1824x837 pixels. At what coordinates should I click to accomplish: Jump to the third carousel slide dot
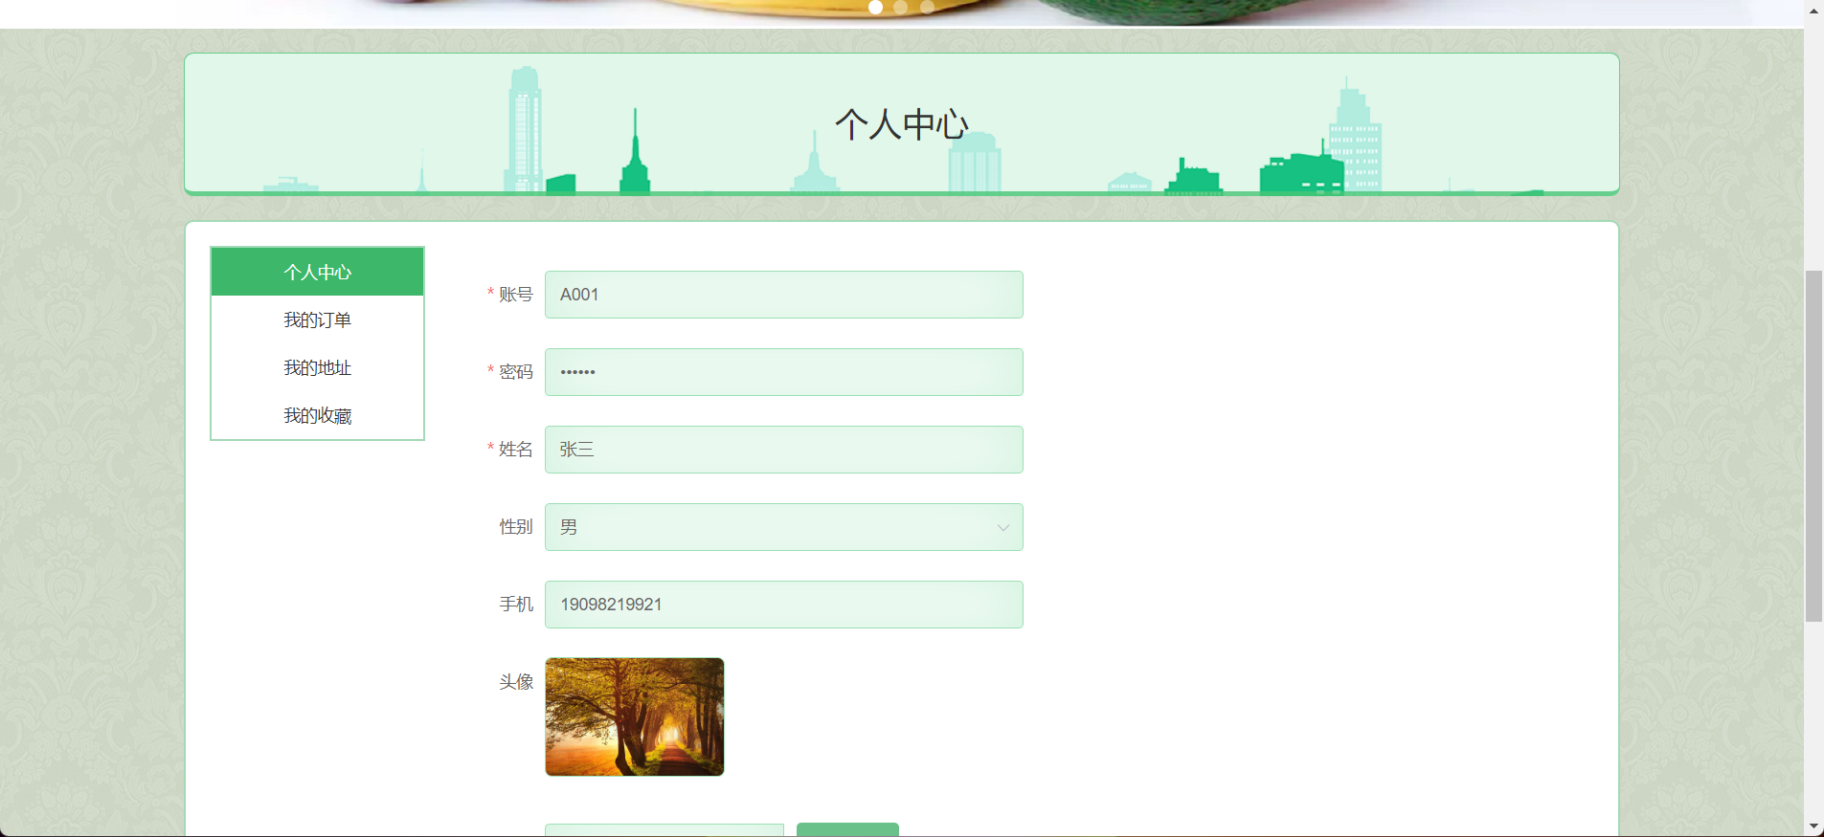coord(927,7)
